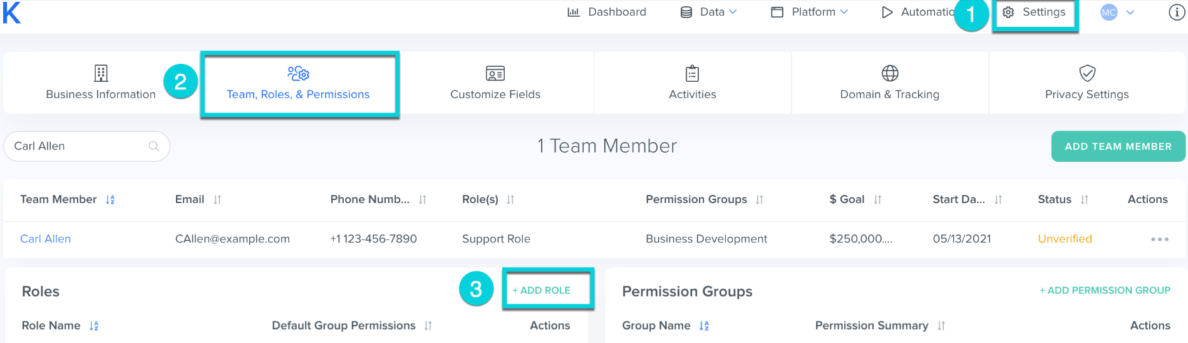The width and height of the screenshot is (1188, 343).
Task: Click the search magnifier icon
Action: pos(154,146)
